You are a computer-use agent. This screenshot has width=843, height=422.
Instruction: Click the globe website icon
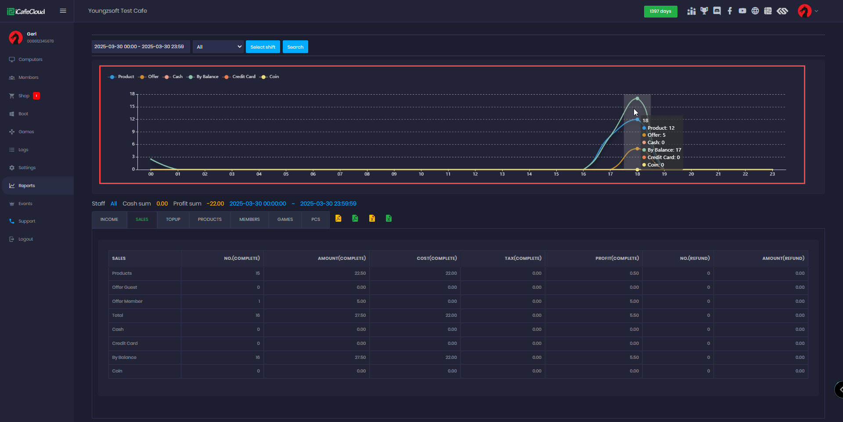coord(755,11)
